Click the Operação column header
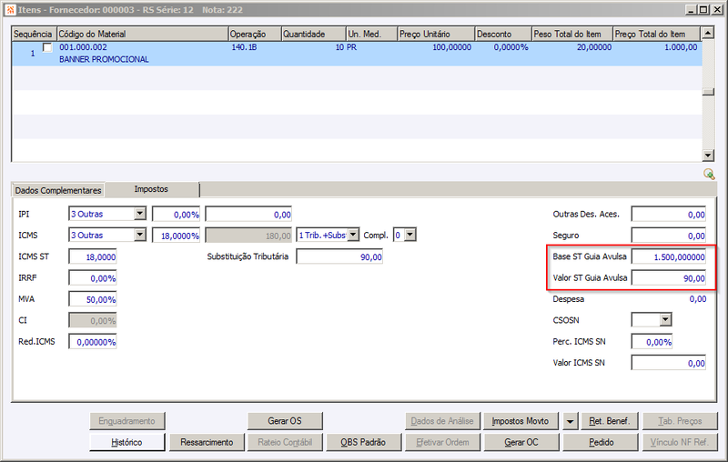The image size is (728, 462). tap(255, 34)
